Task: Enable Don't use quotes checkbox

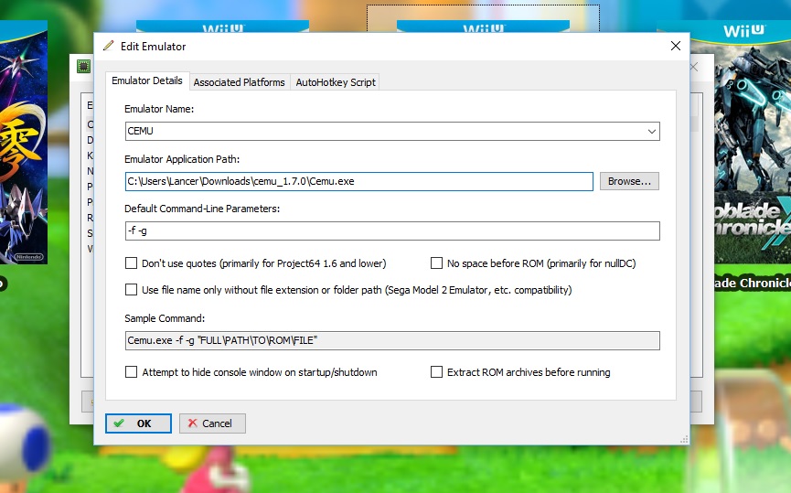Action: pyautogui.click(x=131, y=263)
